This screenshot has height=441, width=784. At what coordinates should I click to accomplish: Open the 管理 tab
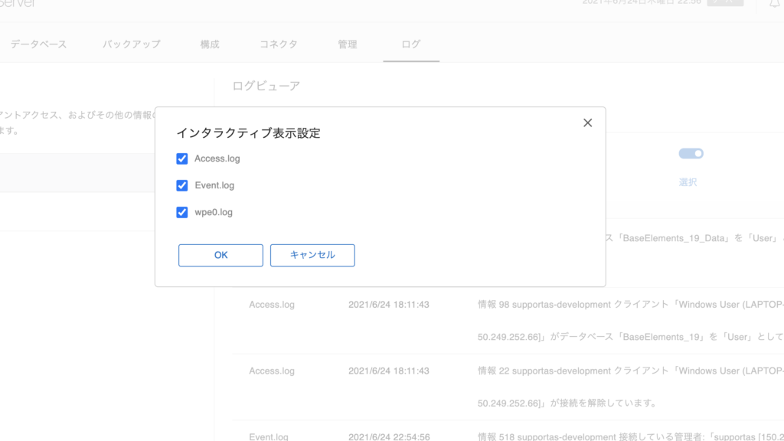pyautogui.click(x=348, y=44)
